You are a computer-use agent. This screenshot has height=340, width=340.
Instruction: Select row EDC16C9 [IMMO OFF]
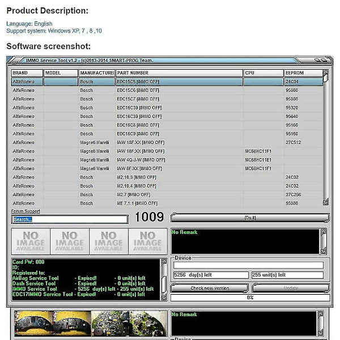point(167,134)
